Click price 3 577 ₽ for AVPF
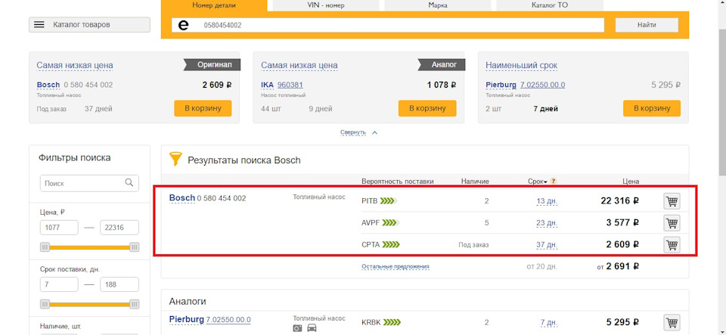726x335 pixels. coord(622,222)
